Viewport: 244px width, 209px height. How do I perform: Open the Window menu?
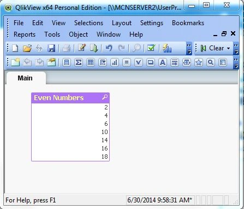pos(109,34)
